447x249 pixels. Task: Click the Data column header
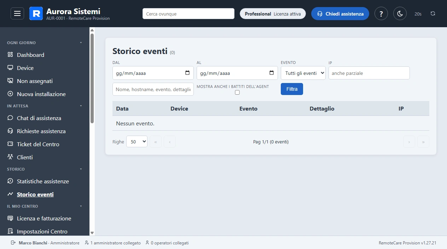[x=122, y=108]
